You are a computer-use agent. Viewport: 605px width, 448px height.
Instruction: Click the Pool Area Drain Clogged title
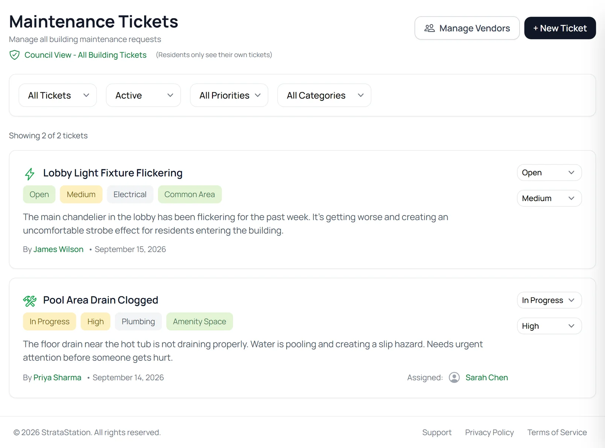[x=101, y=300]
